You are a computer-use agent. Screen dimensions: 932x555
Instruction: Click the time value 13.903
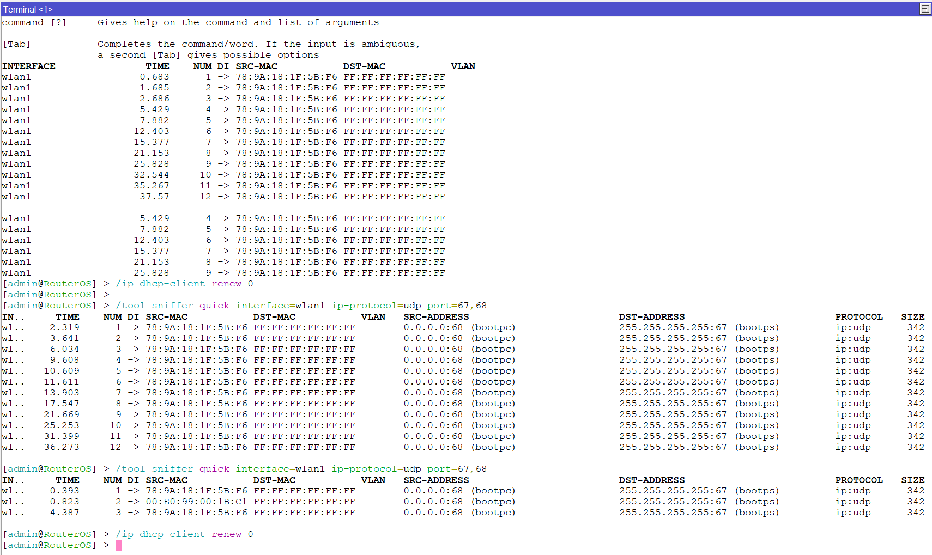pyautogui.click(x=62, y=393)
